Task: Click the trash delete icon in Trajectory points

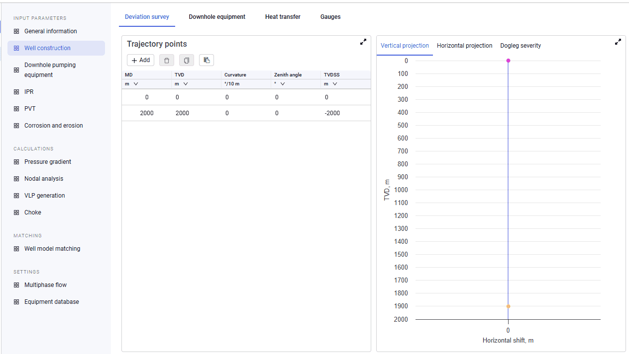Action: click(x=167, y=60)
